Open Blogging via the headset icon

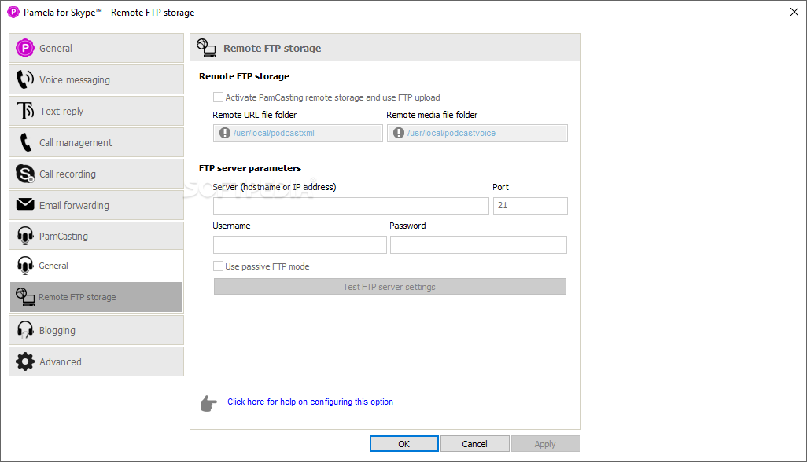[x=24, y=330]
